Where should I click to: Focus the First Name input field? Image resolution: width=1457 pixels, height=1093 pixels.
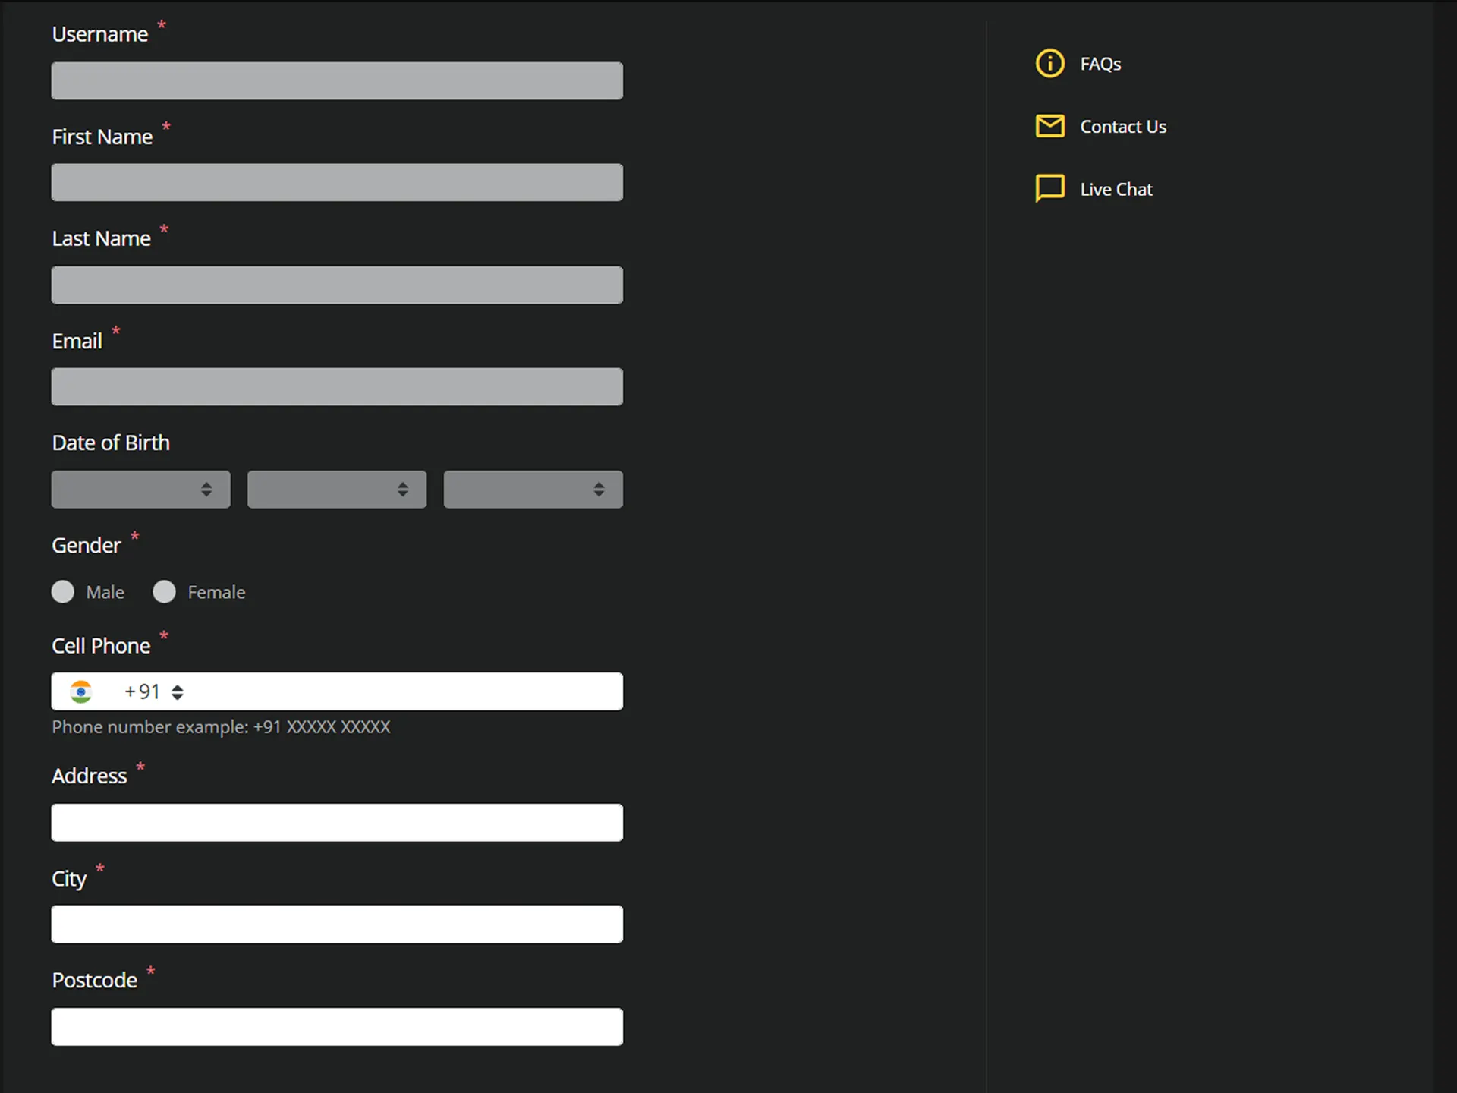pos(337,182)
